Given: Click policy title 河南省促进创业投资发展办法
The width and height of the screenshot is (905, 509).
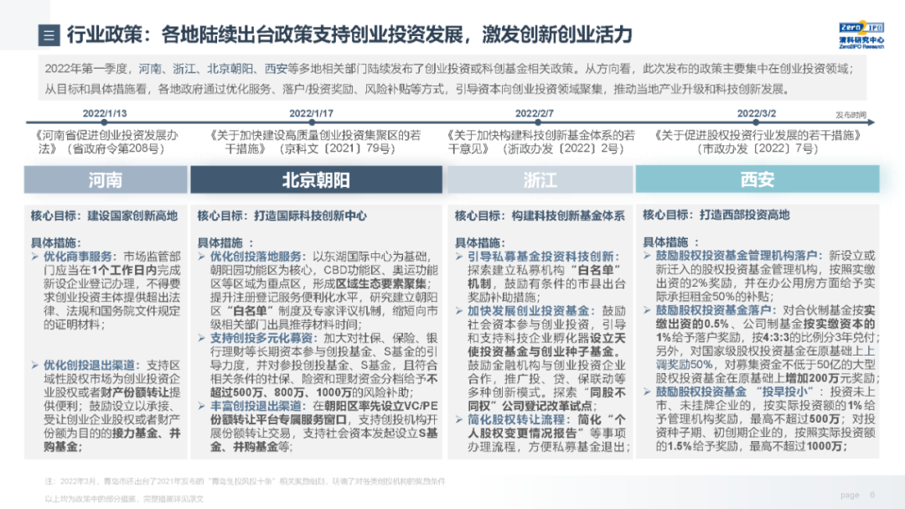Looking at the screenshot, I should pos(108,142).
